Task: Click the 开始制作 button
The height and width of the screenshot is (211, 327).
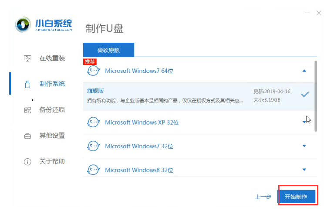Action: (297, 197)
